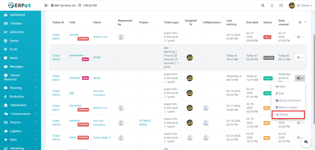This screenshot has height=150, width=315.
Task: Expand the Human Resource sidebar menu
Action: click(36, 75)
